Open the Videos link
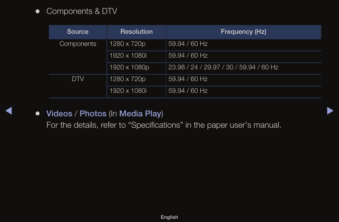The height and width of the screenshot is (222, 339). (59, 113)
